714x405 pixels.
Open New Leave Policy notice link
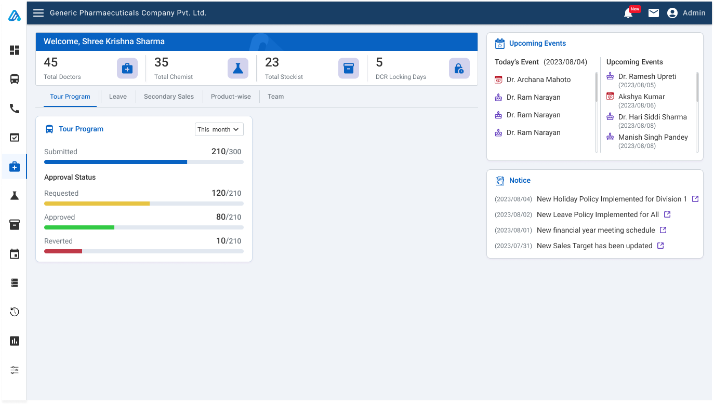coord(667,214)
